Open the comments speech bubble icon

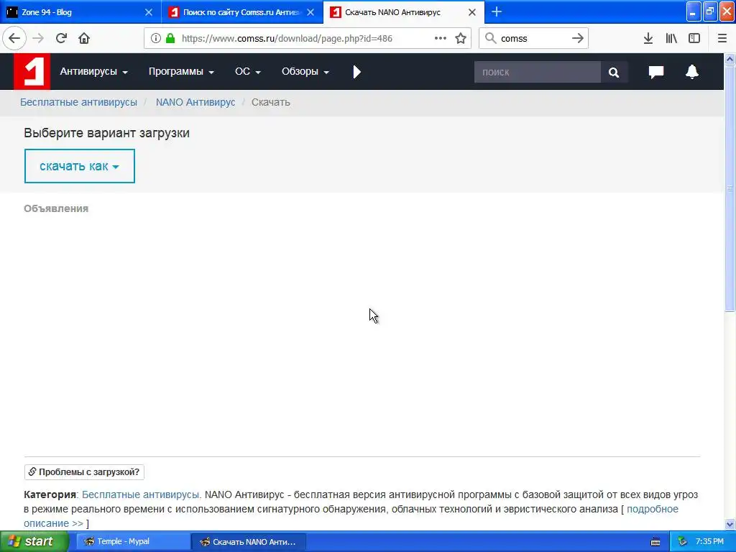click(x=655, y=72)
